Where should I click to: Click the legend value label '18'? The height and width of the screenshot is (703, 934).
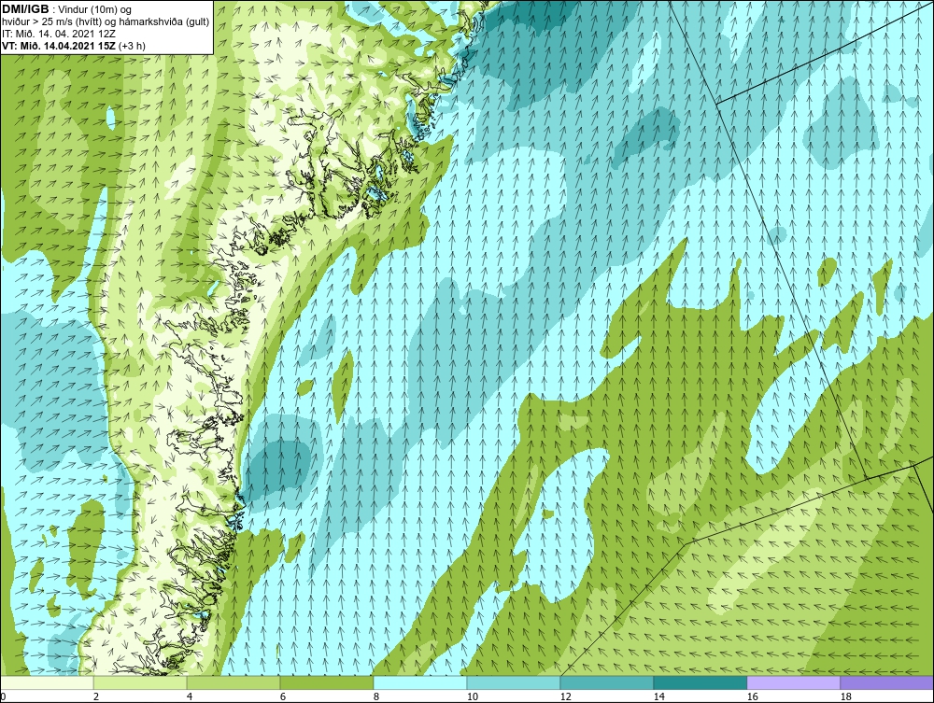845,696
